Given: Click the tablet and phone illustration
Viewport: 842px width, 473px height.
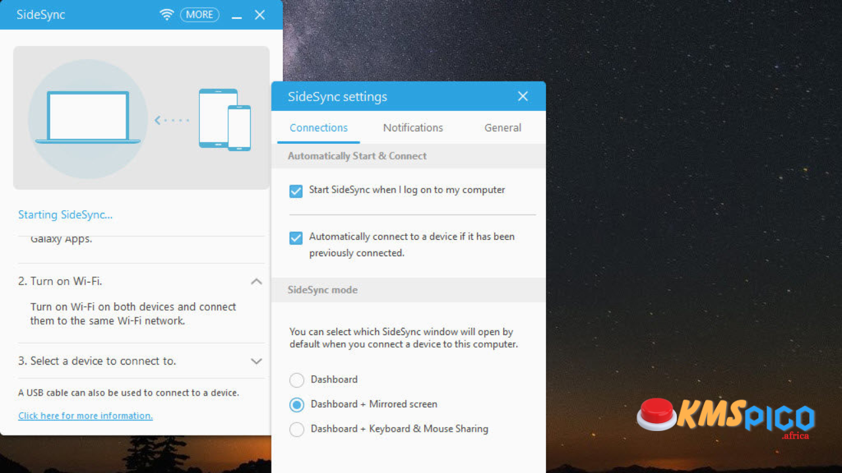Looking at the screenshot, I should coord(225,119).
